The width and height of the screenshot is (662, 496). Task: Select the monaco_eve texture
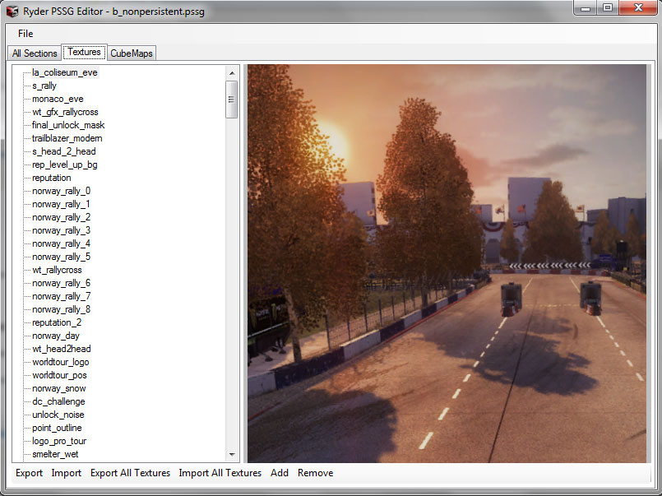pos(57,98)
